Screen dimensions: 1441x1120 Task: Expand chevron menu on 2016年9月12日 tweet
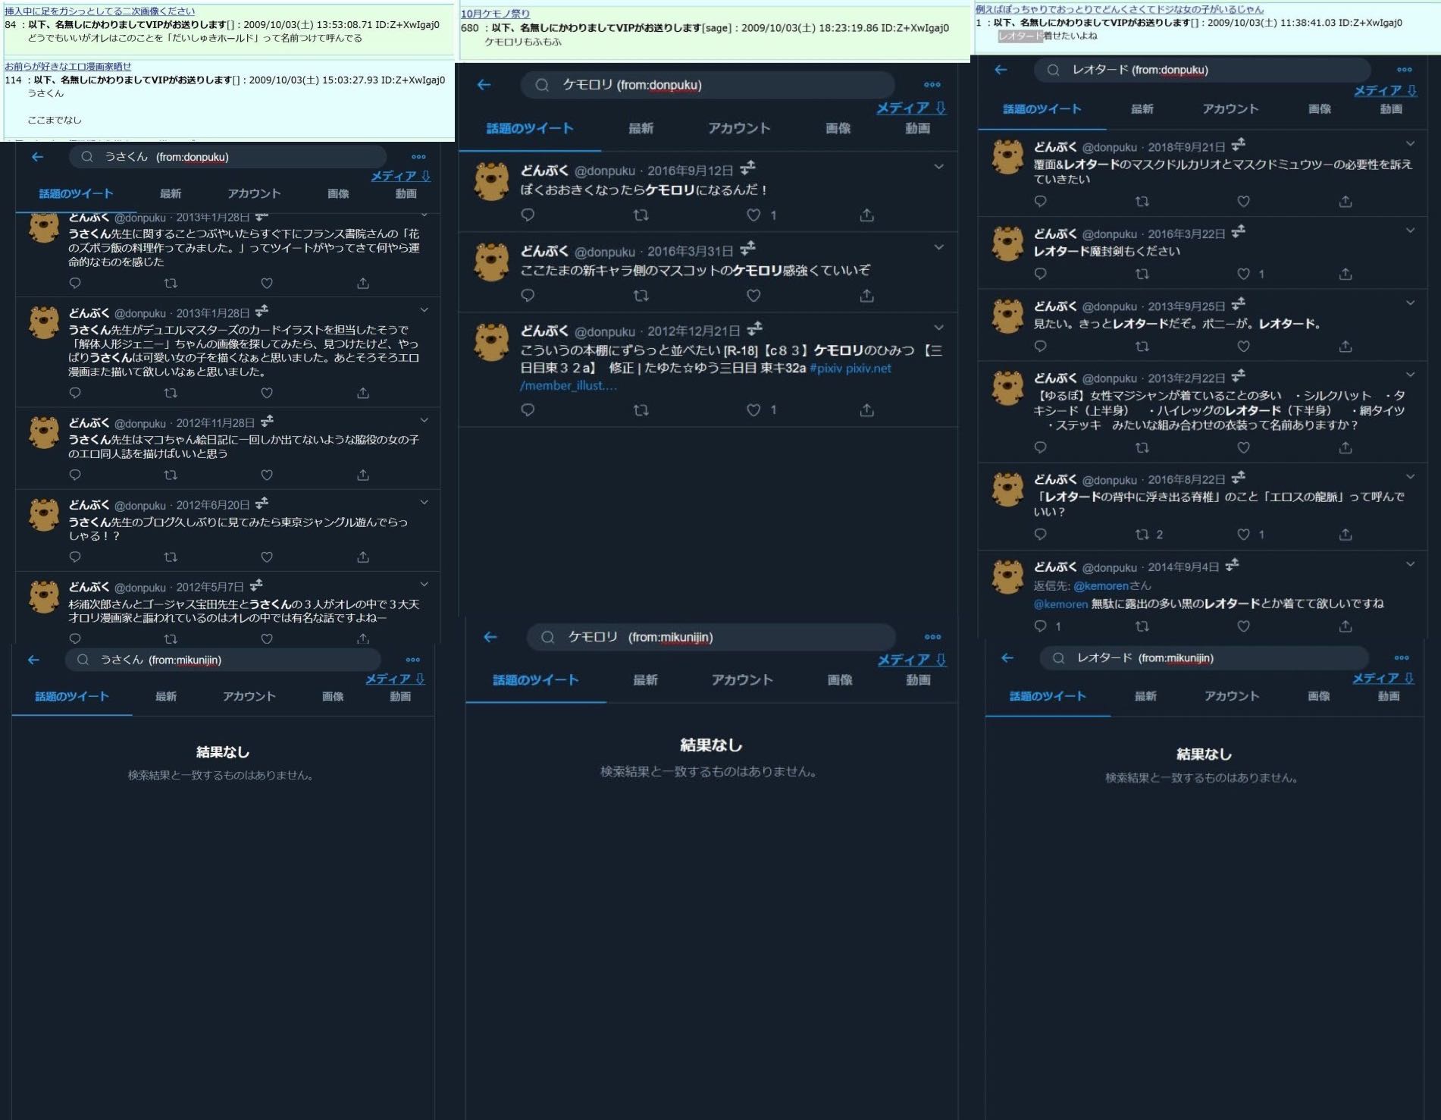click(x=938, y=167)
